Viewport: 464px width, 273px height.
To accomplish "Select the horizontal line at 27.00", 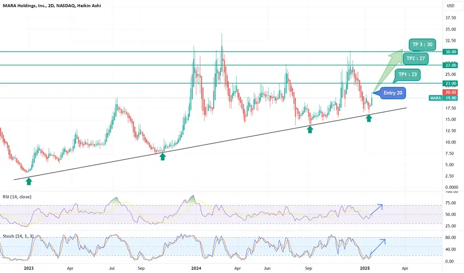I will (x=221, y=65).
